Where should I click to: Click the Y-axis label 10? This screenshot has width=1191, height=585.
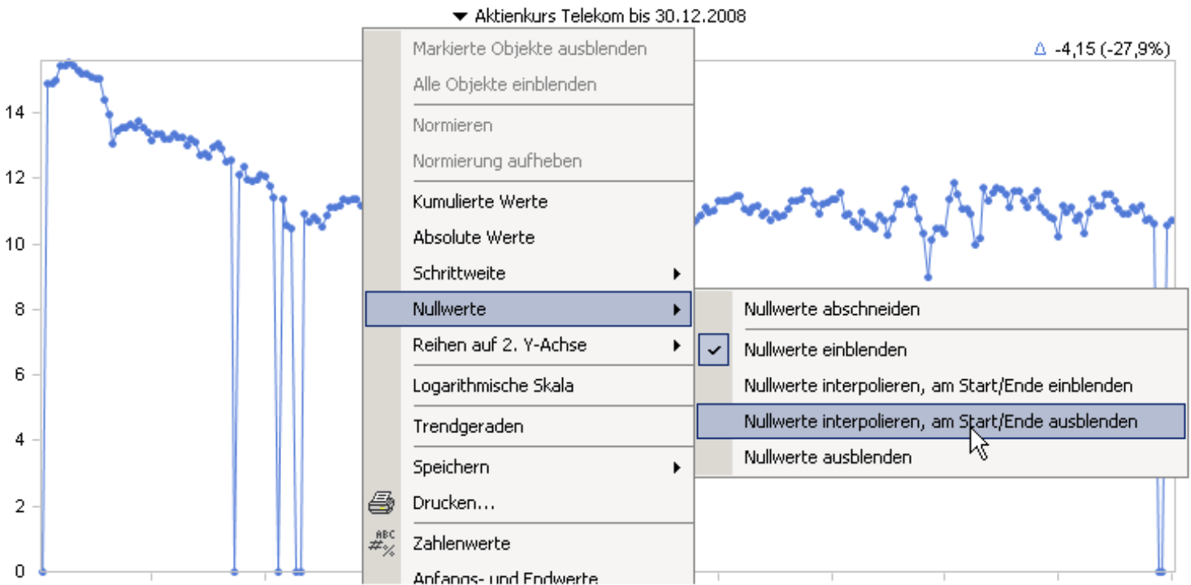click(x=14, y=243)
